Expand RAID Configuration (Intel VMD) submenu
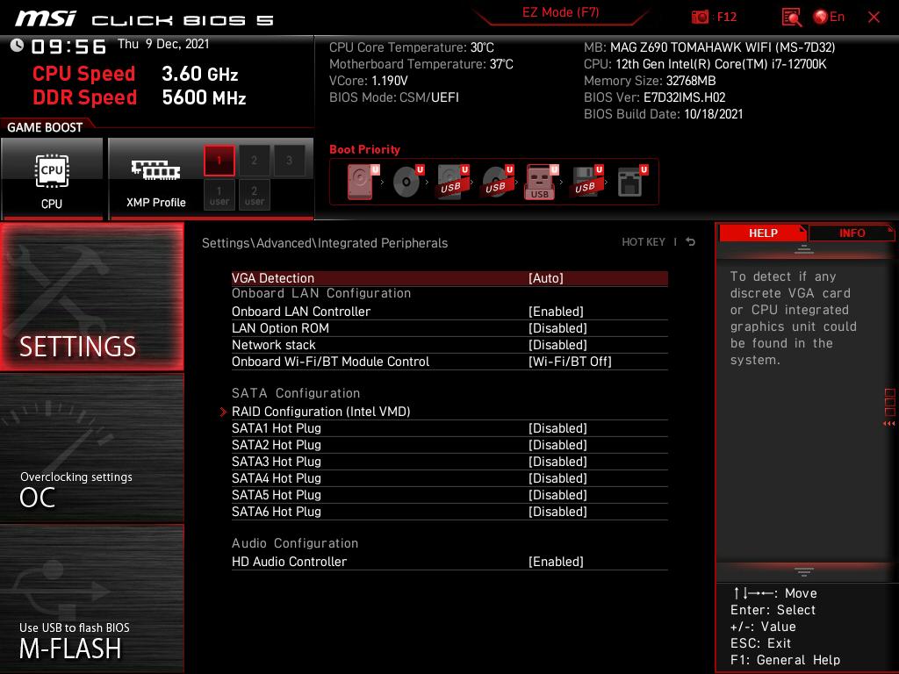 click(449, 412)
